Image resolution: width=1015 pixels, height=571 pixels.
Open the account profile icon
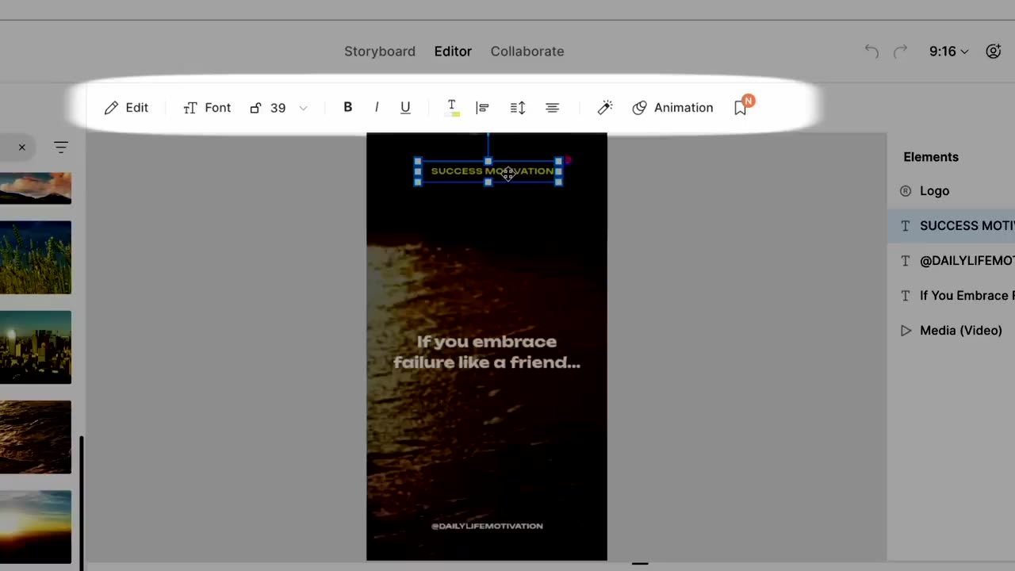tap(994, 52)
